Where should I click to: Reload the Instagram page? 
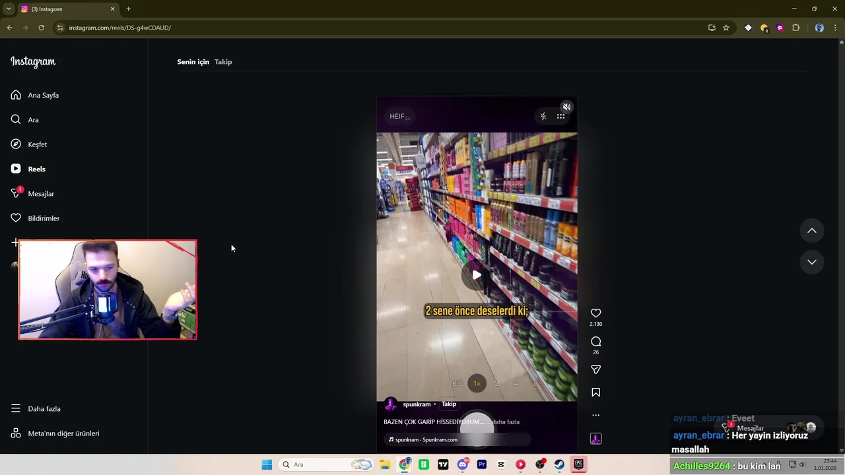coord(41,28)
